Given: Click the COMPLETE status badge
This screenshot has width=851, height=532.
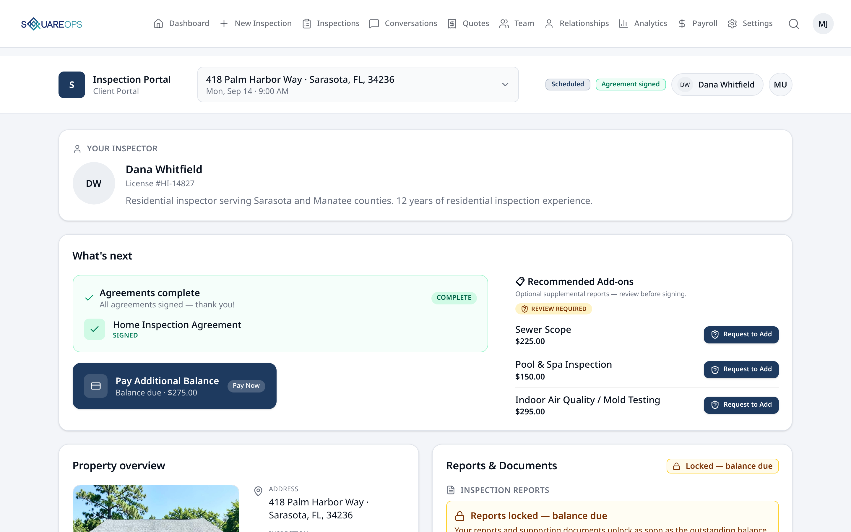Looking at the screenshot, I should coord(454,298).
